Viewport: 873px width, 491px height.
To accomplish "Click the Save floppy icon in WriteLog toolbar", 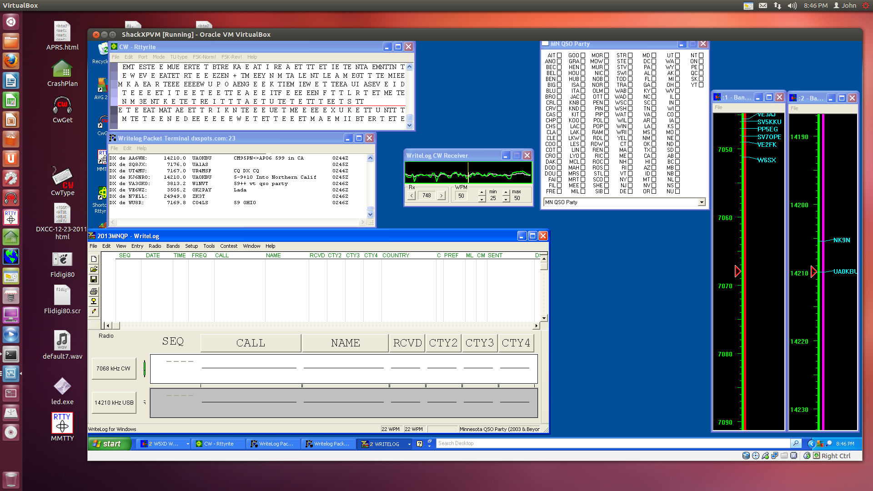I will pos(94,279).
